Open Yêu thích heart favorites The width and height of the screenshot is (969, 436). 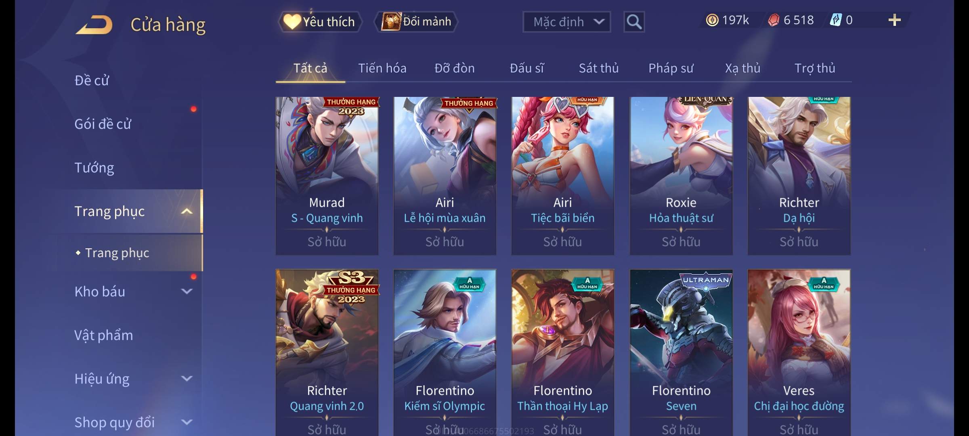pyautogui.click(x=319, y=22)
